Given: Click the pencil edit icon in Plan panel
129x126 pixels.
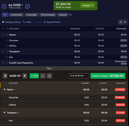Looking at the screenshot, I should click(43, 76).
